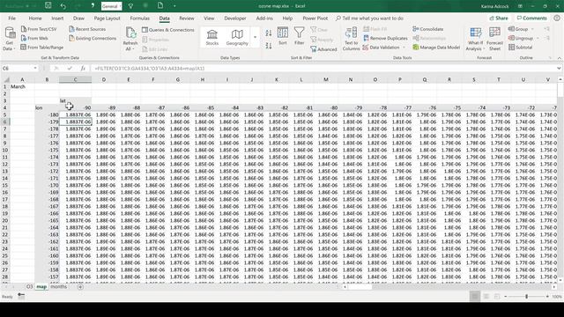Send feedback via smiley icon
This screenshot has width=564, height=317.
pyautogui.click(x=557, y=18)
